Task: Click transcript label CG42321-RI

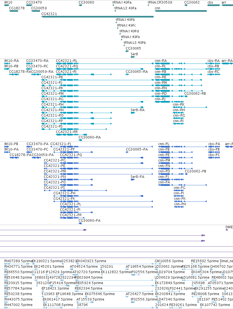Action: point(66,72)
